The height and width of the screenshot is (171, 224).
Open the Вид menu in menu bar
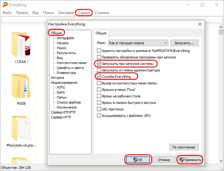[36, 13]
